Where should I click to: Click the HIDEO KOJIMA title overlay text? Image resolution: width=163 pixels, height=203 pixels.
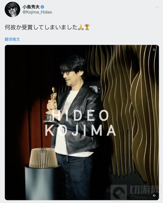pyautogui.click(x=80, y=123)
